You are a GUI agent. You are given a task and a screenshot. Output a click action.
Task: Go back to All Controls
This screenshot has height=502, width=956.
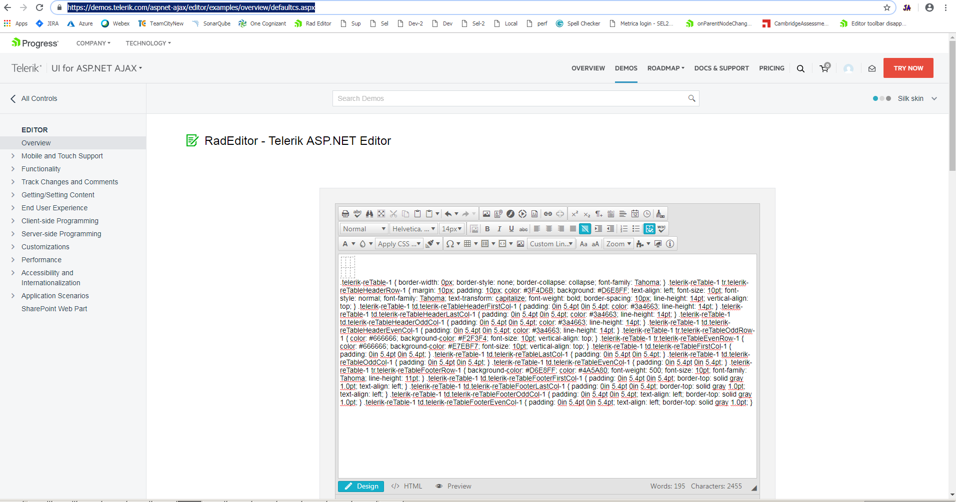pyautogui.click(x=33, y=98)
